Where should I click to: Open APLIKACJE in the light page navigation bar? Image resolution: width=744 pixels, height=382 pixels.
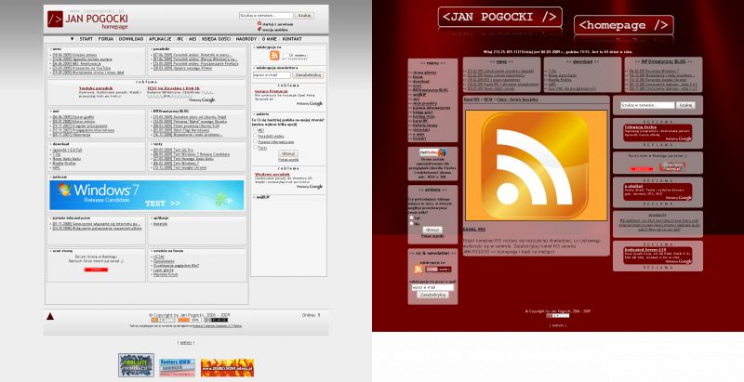pos(160,39)
